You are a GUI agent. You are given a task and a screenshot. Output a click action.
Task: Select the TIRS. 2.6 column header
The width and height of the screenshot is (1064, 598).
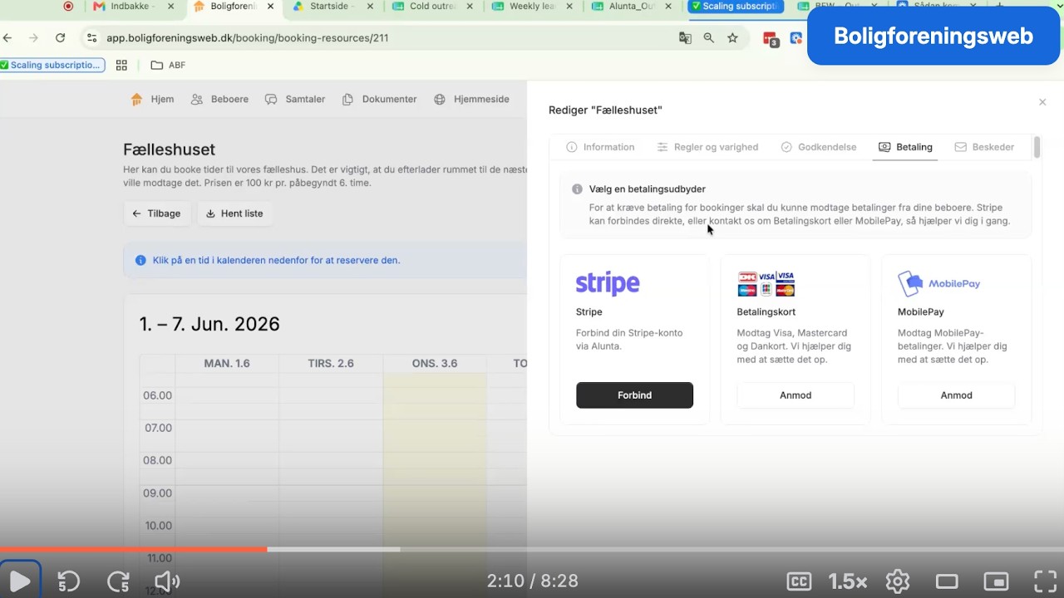331,363
